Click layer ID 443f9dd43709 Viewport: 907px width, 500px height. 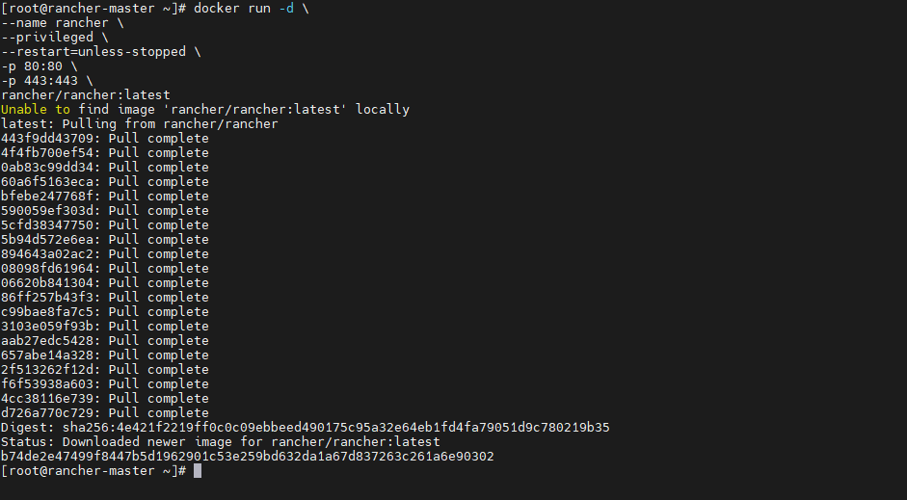click(x=50, y=139)
